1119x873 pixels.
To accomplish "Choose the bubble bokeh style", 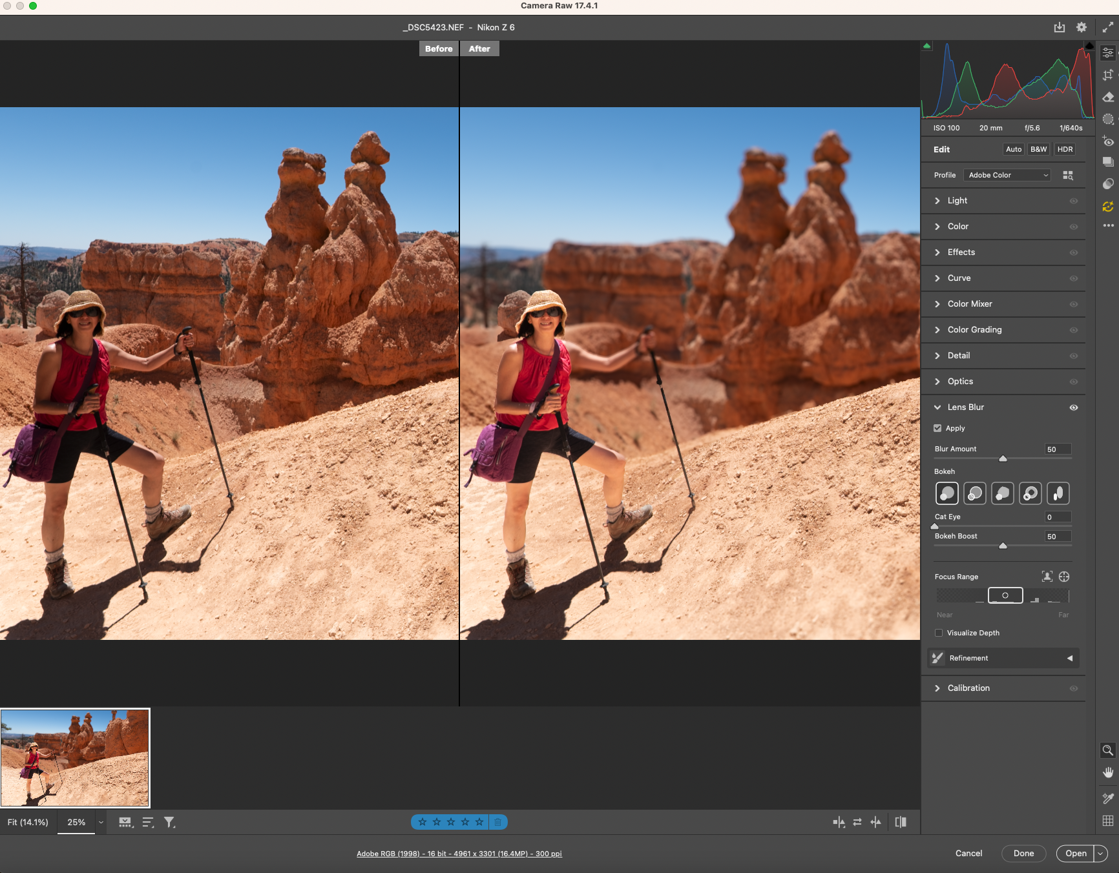I will tap(975, 493).
